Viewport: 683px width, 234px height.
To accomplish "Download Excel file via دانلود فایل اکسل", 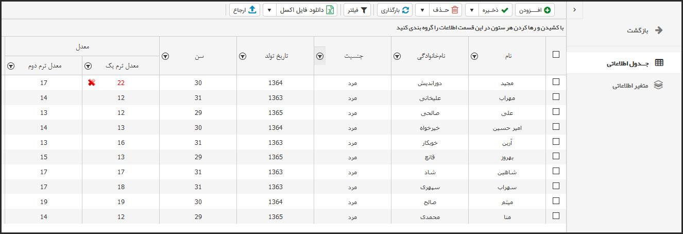I will coord(308,10).
